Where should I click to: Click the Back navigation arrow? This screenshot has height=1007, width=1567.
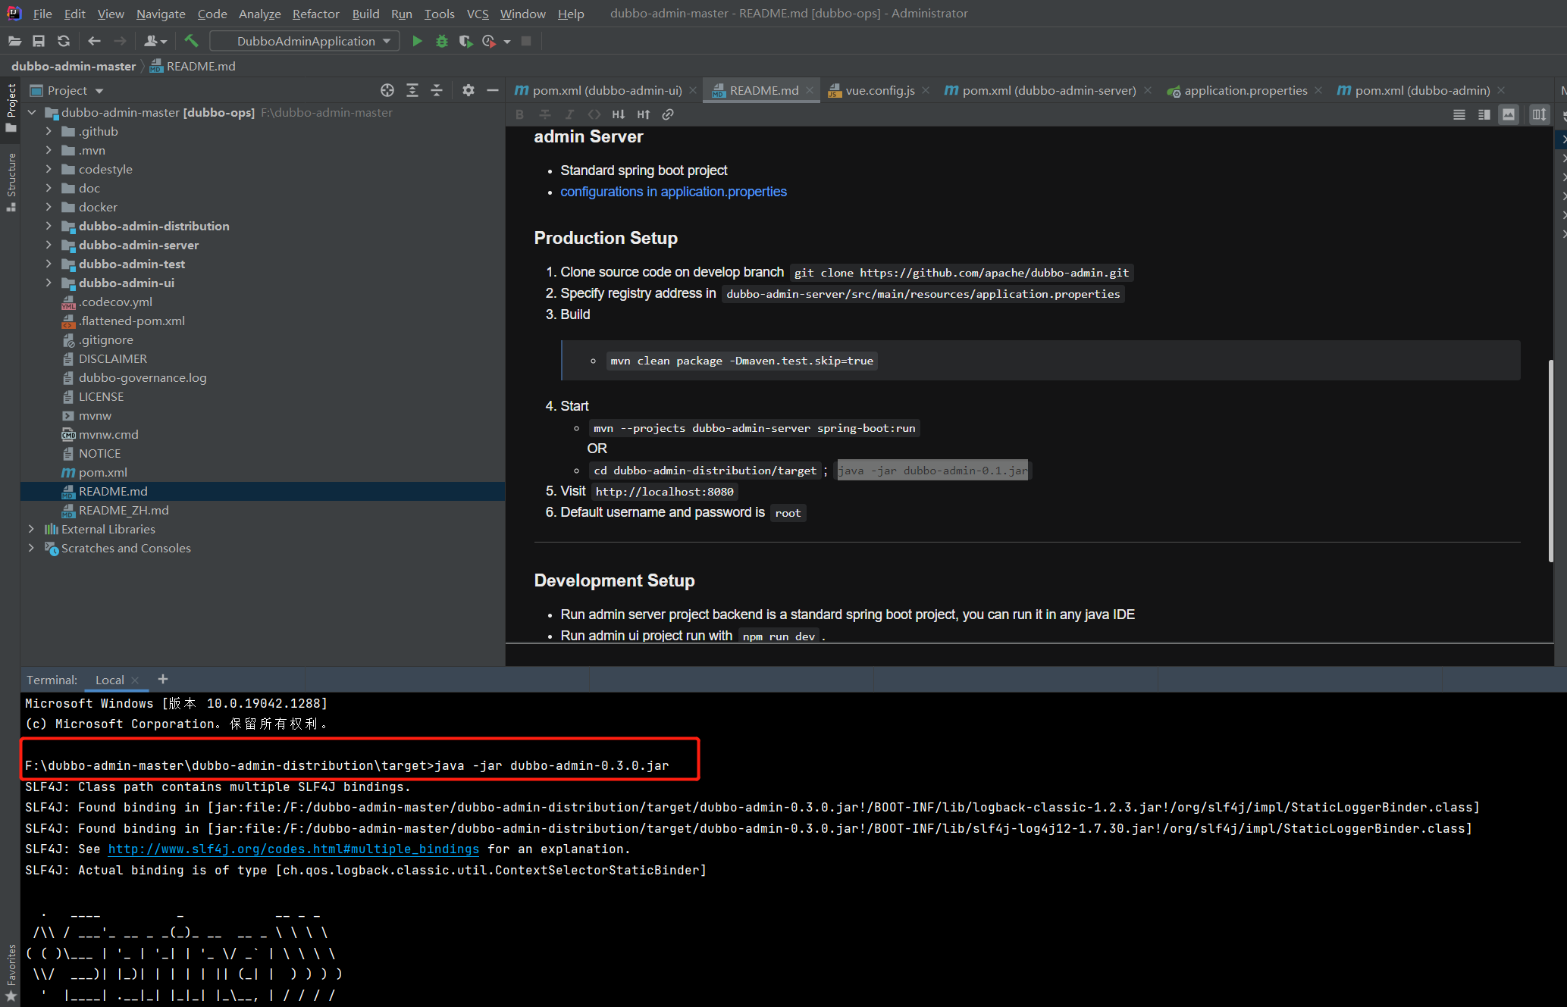click(95, 41)
